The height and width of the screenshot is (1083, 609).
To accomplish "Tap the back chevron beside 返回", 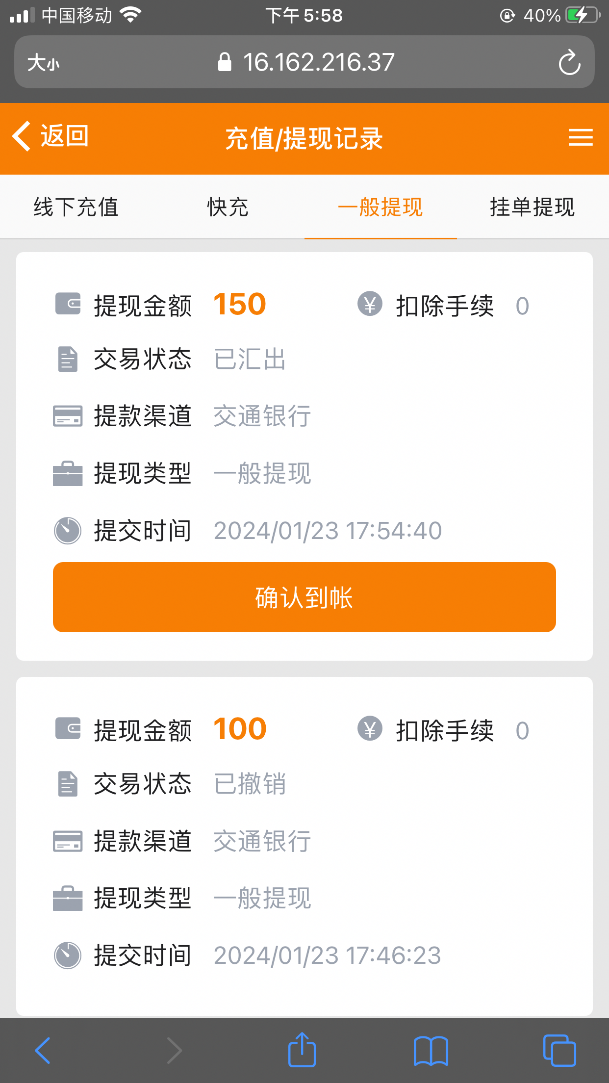I will tap(22, 136).
